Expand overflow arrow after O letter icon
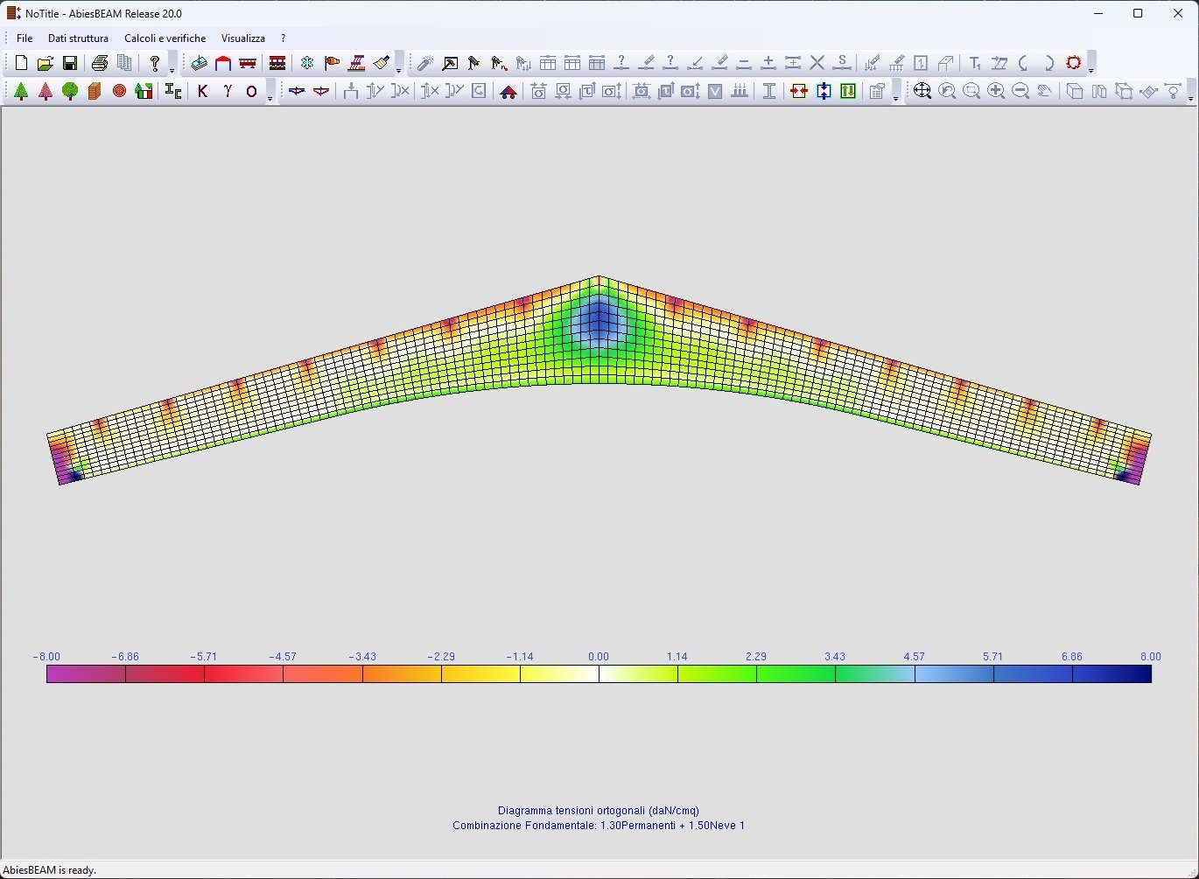The width and height of the screenshot is (1199, 879). tap(270, 92)
